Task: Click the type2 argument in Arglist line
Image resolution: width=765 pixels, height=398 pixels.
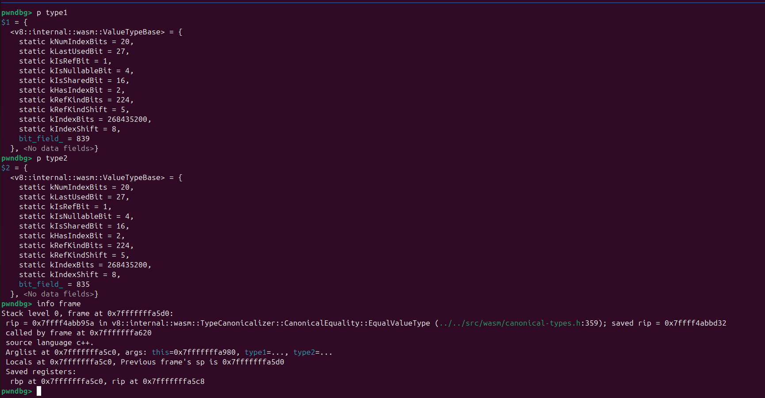Action: point(304,352)
